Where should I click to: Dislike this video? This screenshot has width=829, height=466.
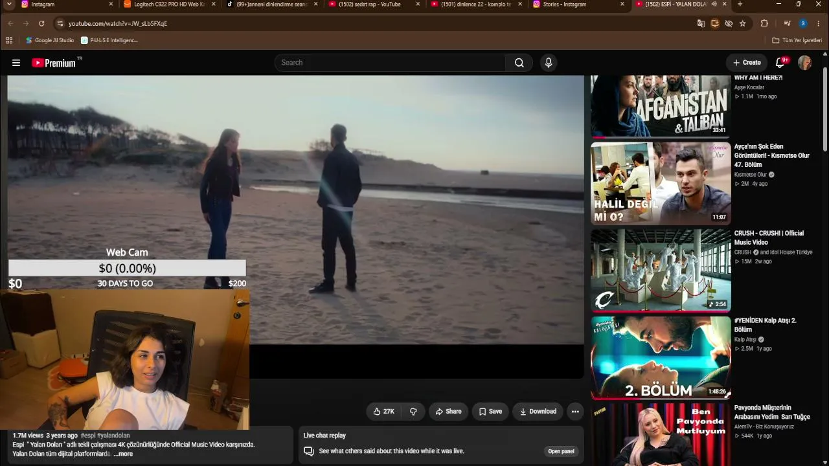point(413,412)
